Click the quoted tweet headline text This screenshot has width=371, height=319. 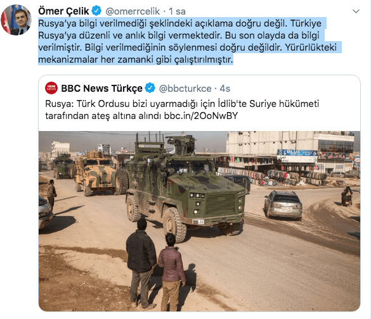(182, 109)
